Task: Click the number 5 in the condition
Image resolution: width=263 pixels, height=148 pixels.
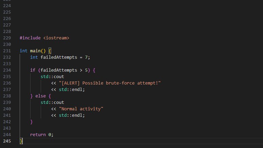Action: coord(86,70)
